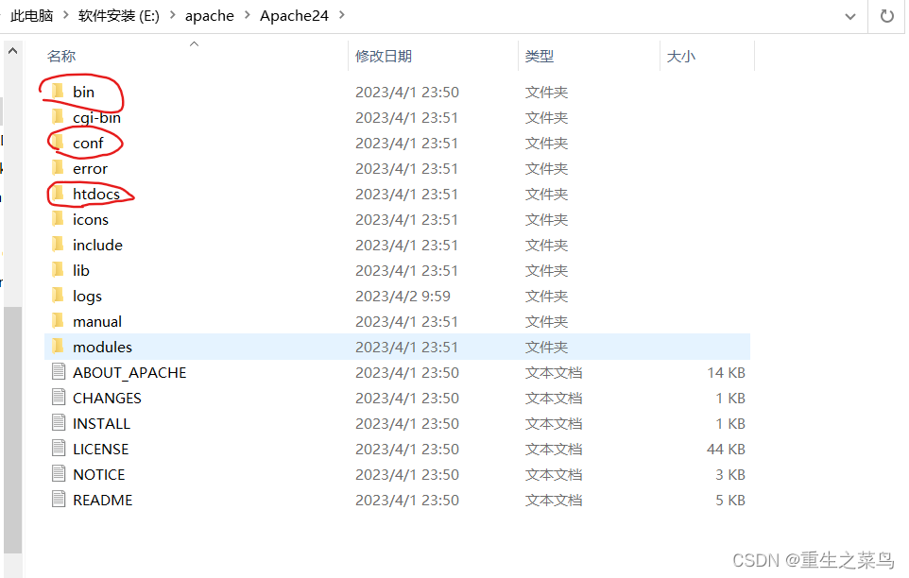
Task: Click the chevron after Apache24 in breadcrumb
Action: tap(342, 15)
